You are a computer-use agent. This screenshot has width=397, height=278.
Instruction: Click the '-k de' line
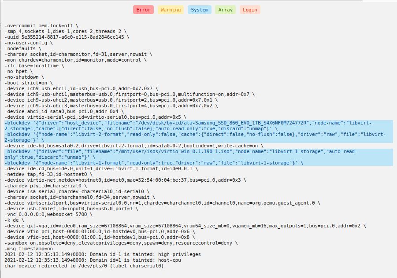pos(14,220)
